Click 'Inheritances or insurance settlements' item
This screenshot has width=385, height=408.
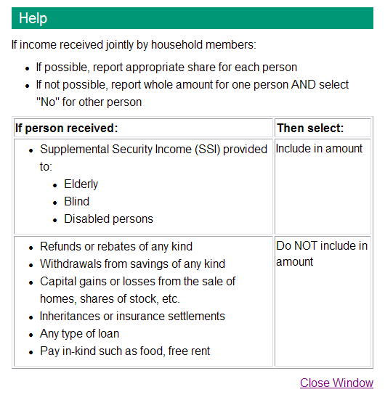pos(132,316)
